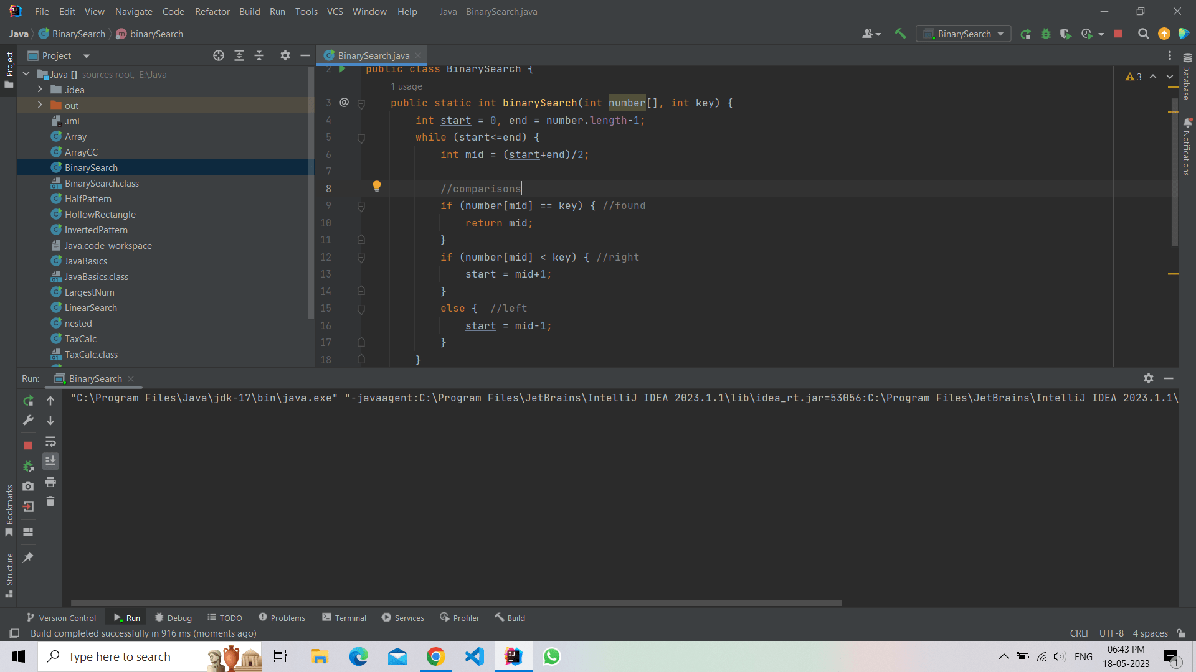Stop the running process
Screen dimensions: 1196x672
click(x=1118, y=34)
